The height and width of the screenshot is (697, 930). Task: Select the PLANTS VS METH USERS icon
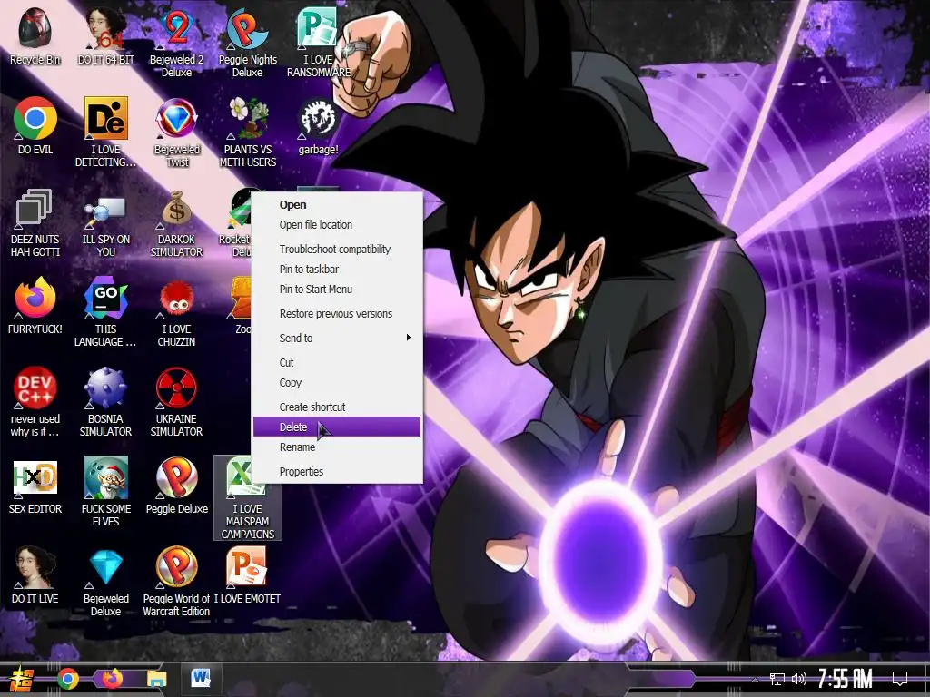pos(247,132)
